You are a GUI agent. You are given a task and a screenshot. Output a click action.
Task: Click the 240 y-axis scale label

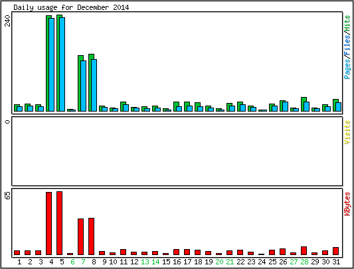click(8, 21)
